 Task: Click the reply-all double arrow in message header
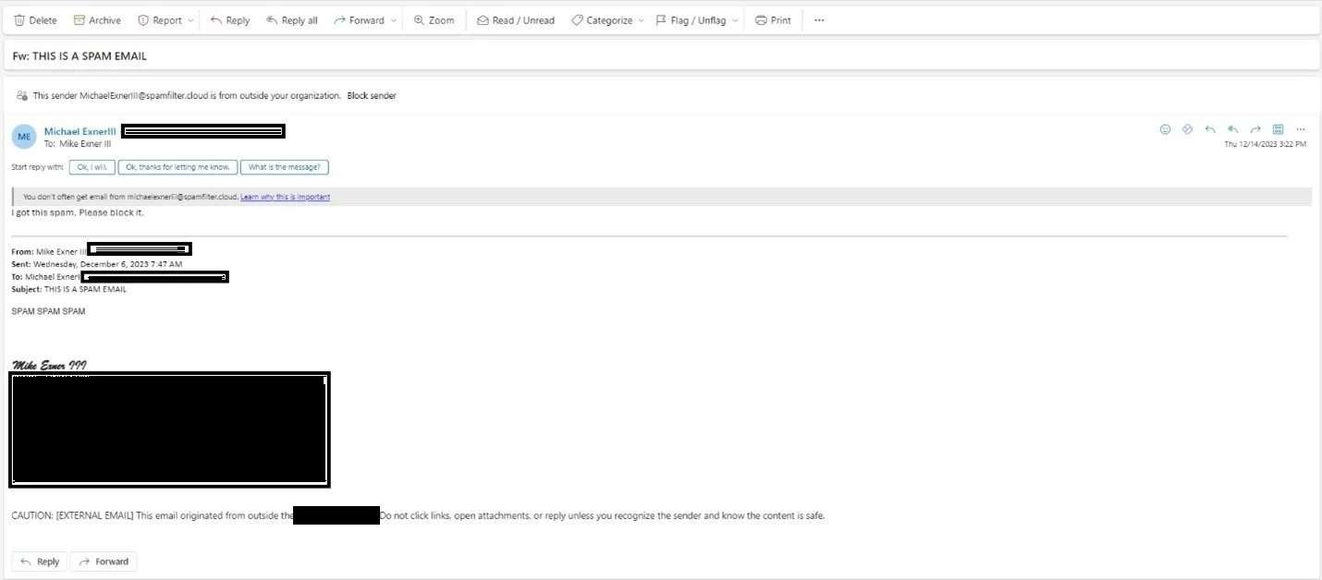click(x=1232, y=129)
